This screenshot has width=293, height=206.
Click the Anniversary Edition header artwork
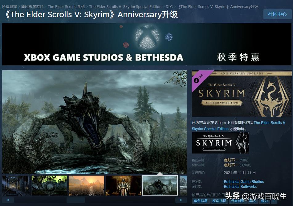click(241, 93)
